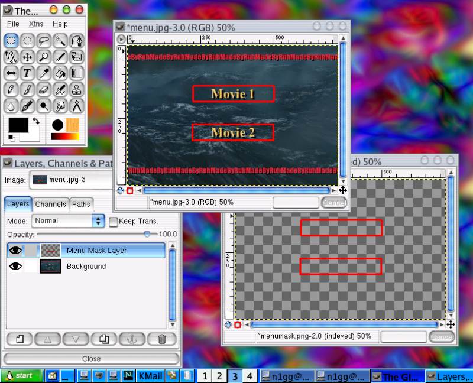Switch to virtual desktop 2 in pager
473x383 pixels.
click(219, 376)
